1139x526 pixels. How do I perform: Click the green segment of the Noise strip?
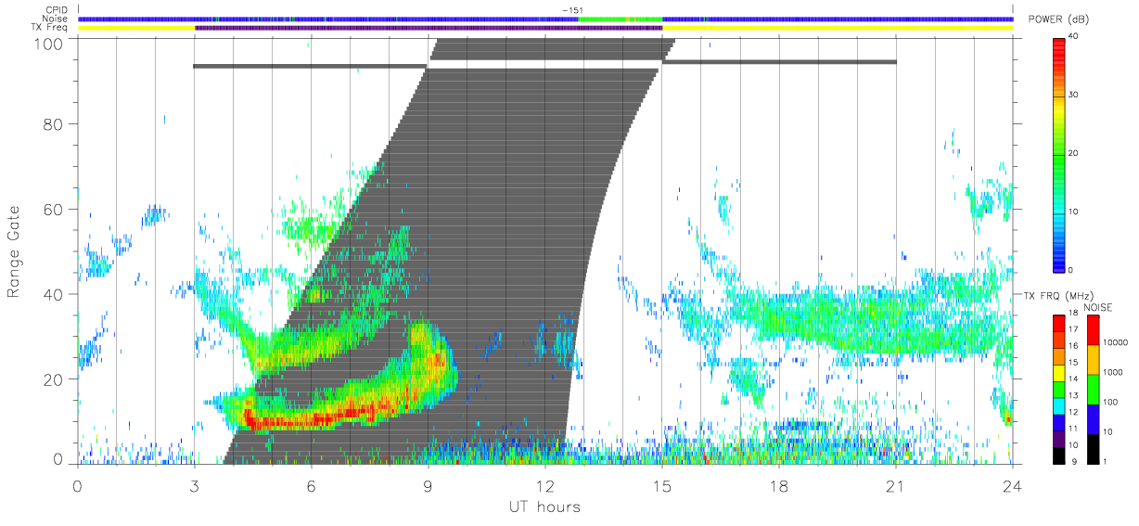(x=620, y=19)
